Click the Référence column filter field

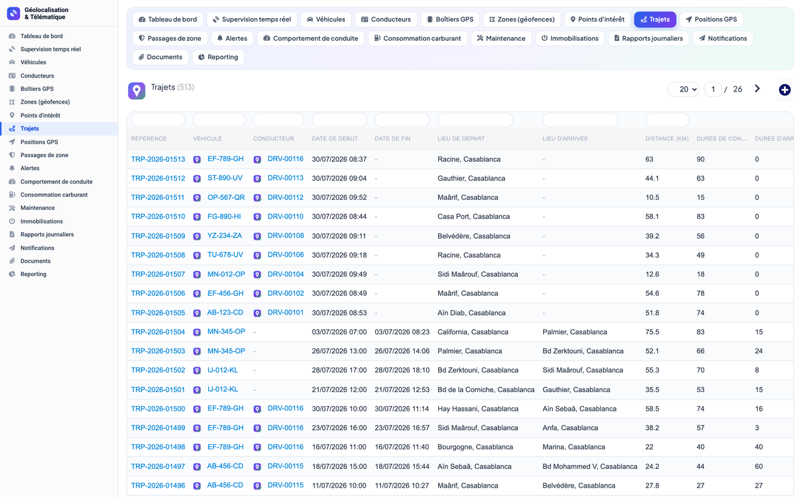coord(158,120)
